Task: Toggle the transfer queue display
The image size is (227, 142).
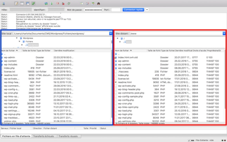Action: (x=34, y=4)
